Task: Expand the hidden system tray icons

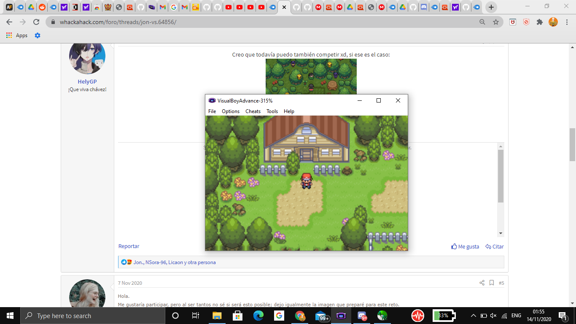Action: point(473,316)
